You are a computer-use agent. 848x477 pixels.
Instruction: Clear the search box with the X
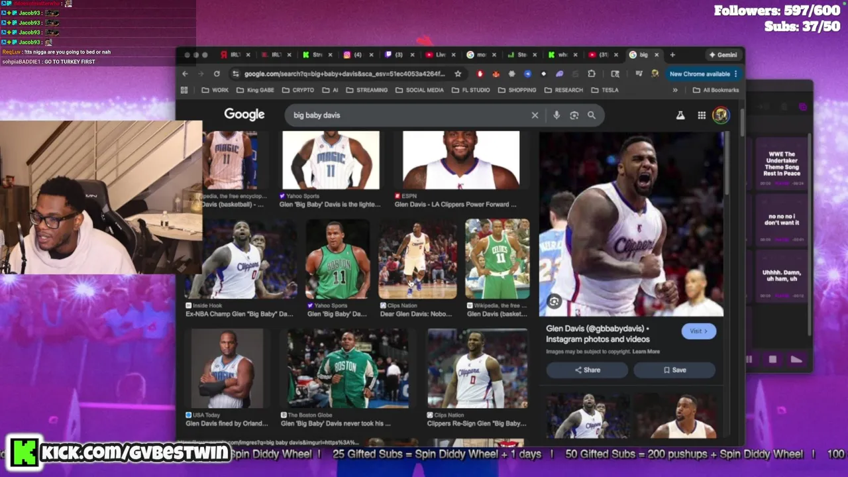(535, 115)
